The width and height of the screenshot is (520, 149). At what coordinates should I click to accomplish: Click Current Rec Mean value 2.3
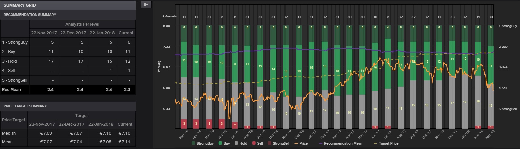pyautogui.click(x=127, y=90)
